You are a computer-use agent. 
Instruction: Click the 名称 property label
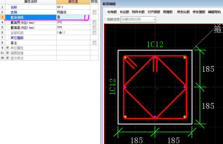(14, 7)
